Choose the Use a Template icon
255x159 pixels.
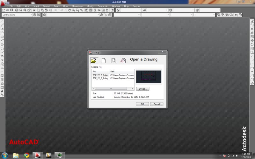coord(113,60)
